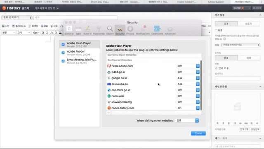The width and height of the screenshot is (264, 149).
Task: Click the helpx.adobe.com site icon
Action: tap(109, 66)
